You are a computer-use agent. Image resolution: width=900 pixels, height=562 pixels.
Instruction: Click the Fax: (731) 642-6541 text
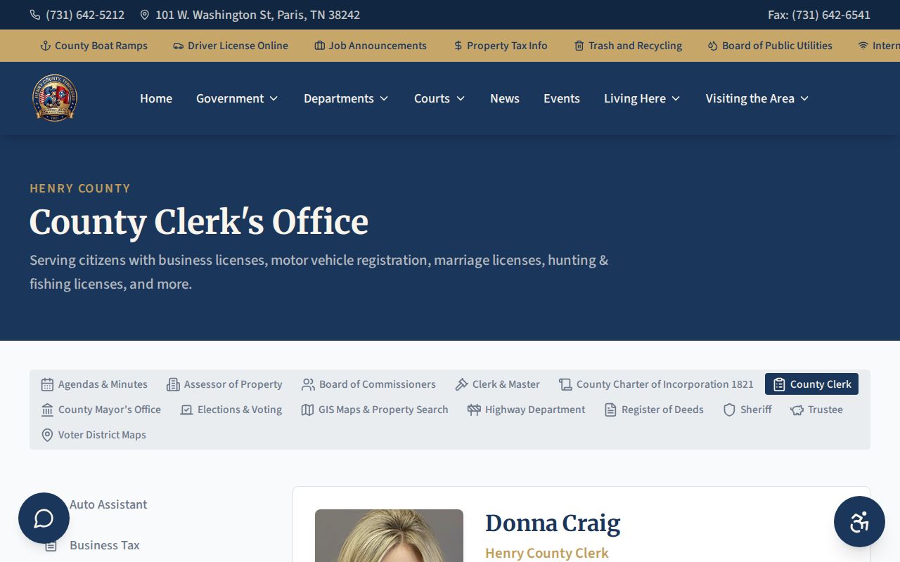point(819,15)
